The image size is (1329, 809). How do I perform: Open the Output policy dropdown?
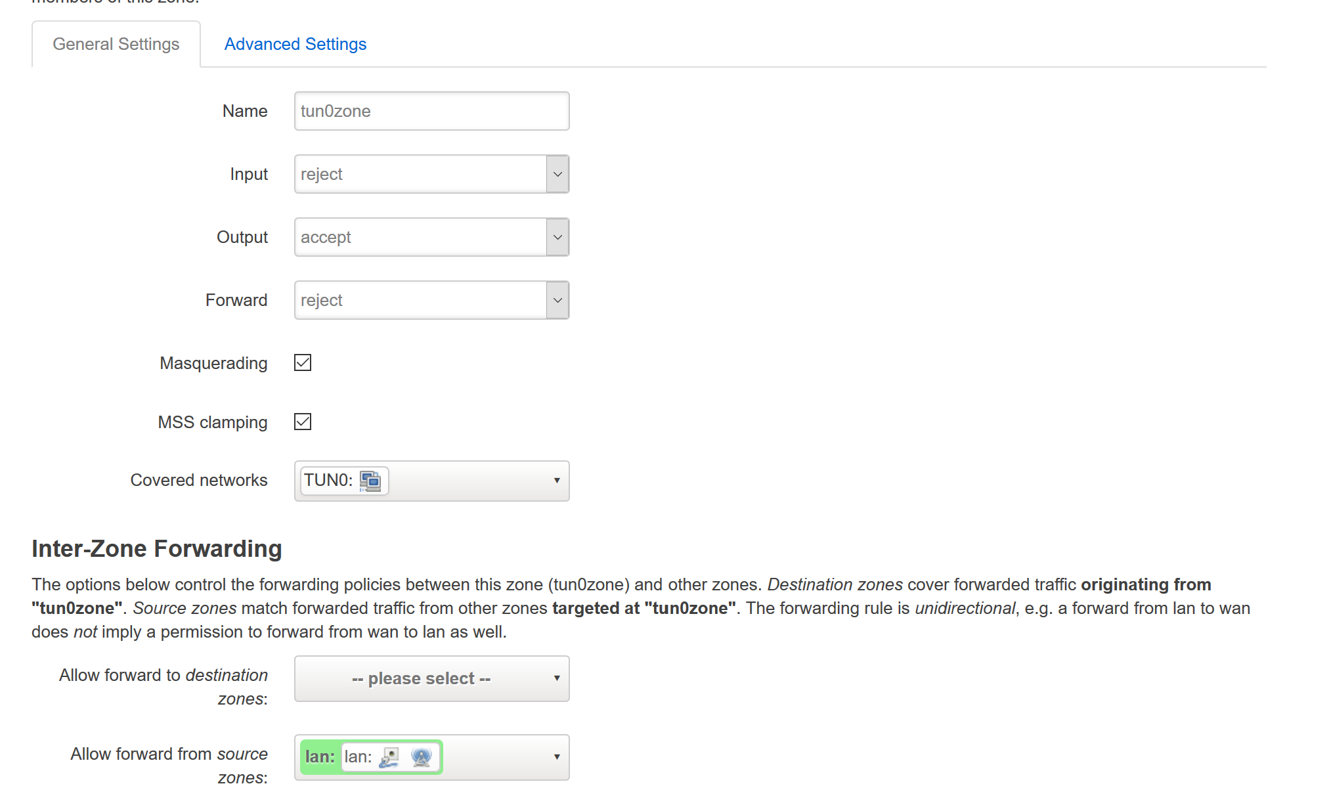[431, 237]
